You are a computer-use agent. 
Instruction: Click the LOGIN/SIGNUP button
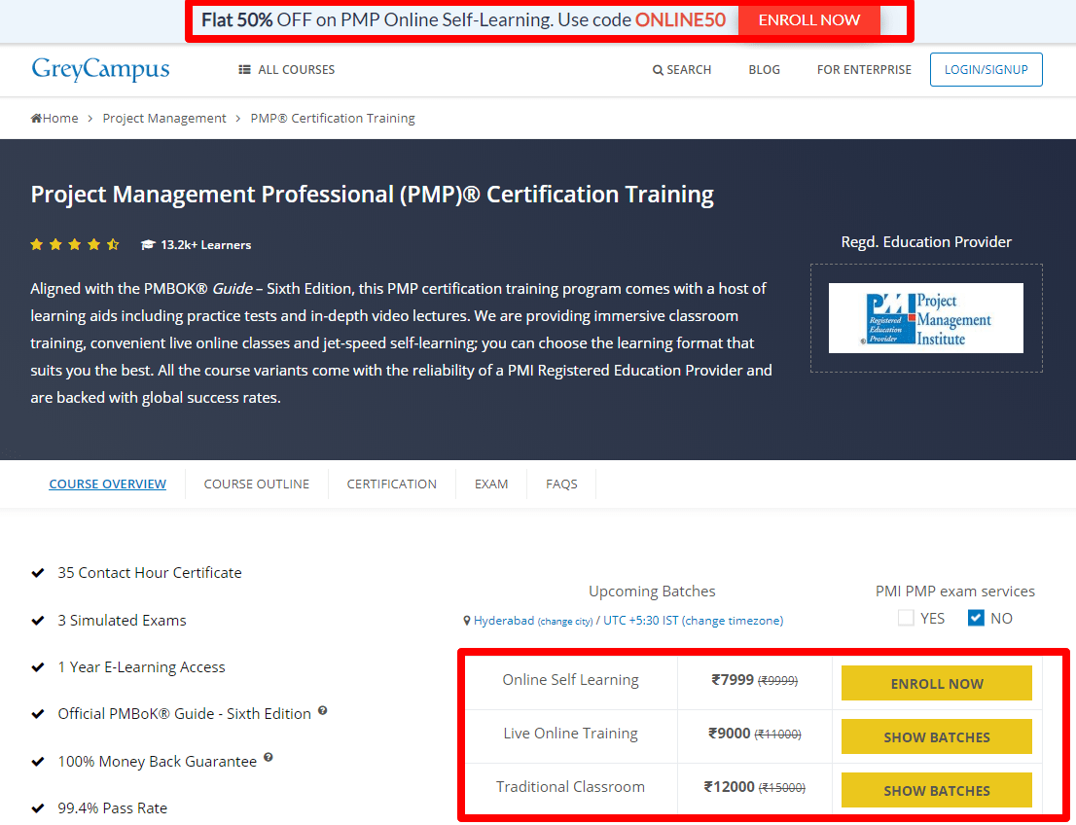point(986,69)
